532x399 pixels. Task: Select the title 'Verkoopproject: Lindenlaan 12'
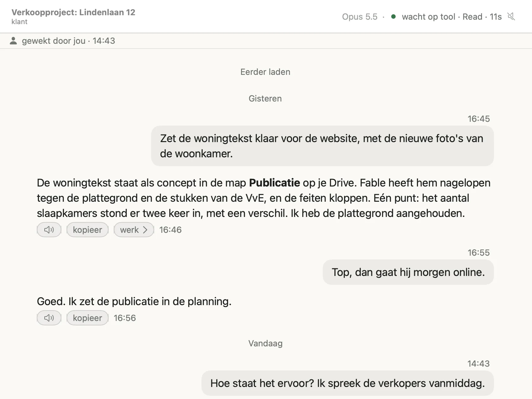(73, 12)
